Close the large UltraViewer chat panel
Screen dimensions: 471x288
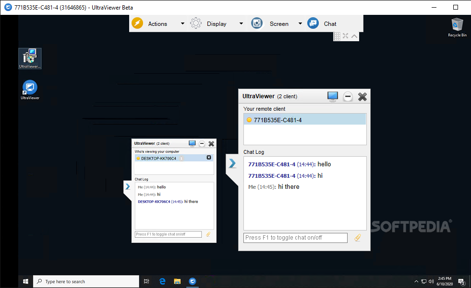tap(362, 96)
